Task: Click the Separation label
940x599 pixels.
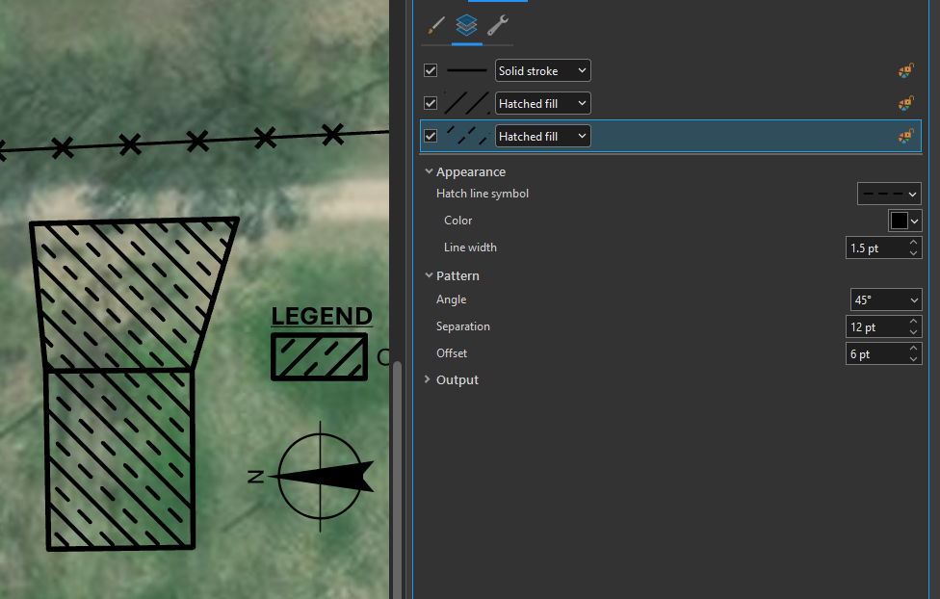Action: coord(463,326)
